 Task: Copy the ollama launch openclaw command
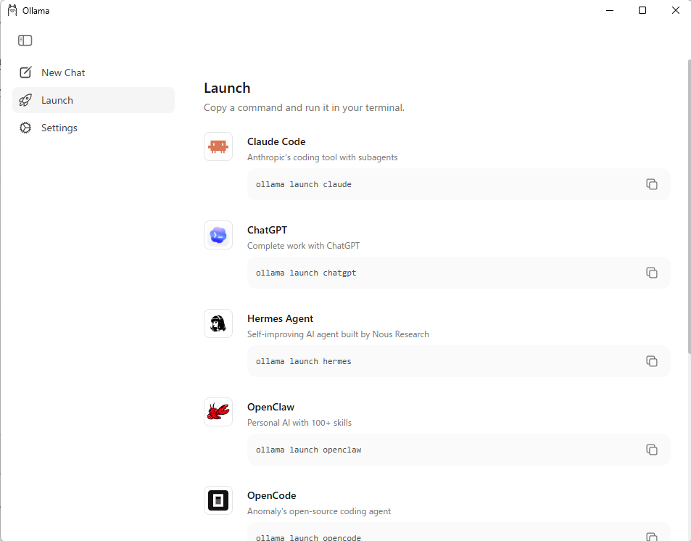(x=652, y=450)
